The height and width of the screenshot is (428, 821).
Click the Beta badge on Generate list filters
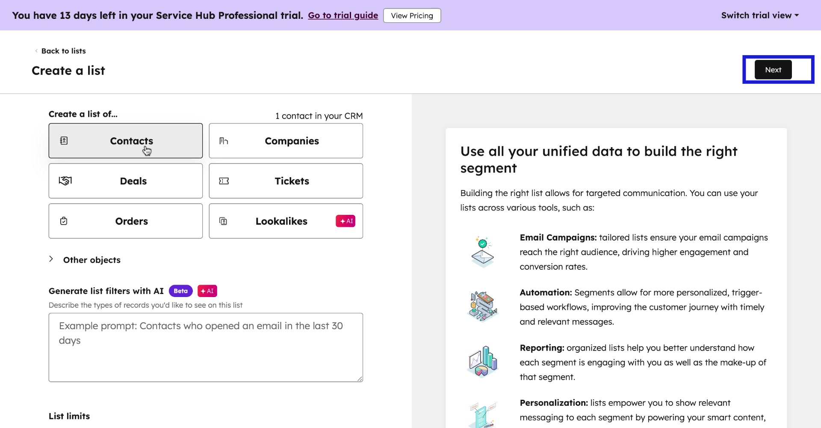pyautogui.click(x=180, y=291)
